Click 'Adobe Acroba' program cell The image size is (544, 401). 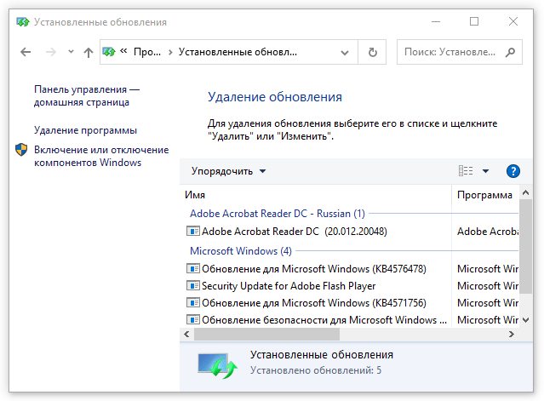click(488, 232)
